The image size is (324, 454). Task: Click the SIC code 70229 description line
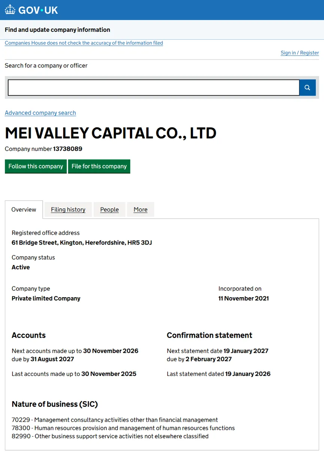tap(115, 420)
